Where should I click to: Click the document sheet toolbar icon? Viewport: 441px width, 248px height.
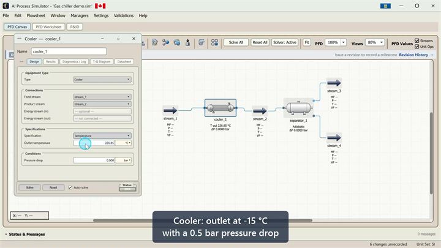coord(154,42)
